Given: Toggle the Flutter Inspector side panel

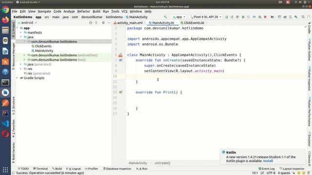Looking at the screenshot, I should pos(310,79).
